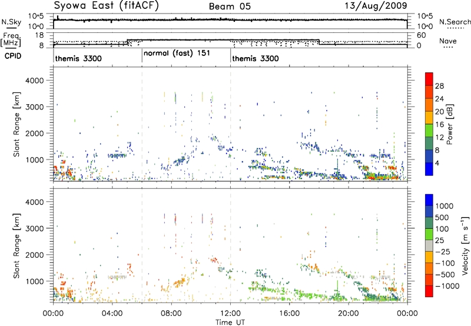
Task: Click the left '10^5' noise axis label
Action: coord(36,16)
